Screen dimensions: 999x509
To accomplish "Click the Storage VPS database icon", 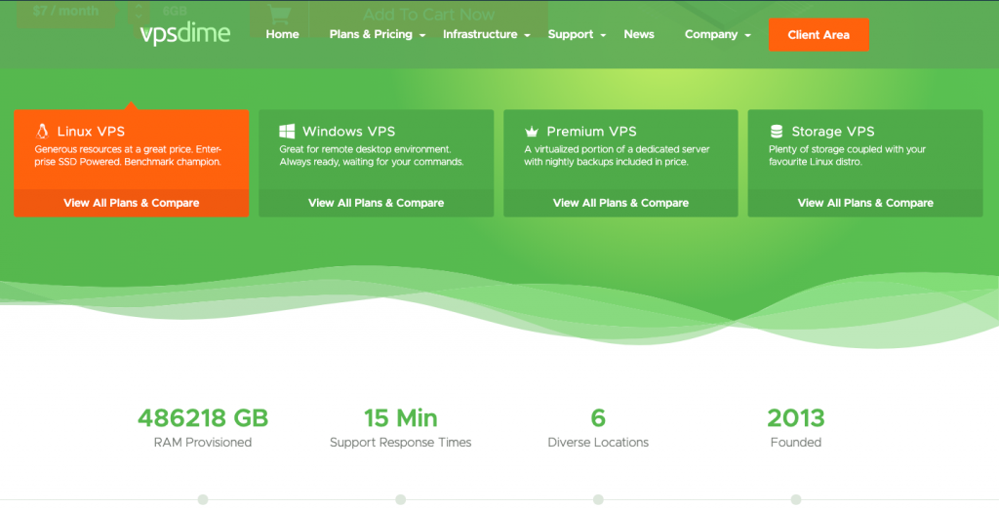I will click(776, 132).
